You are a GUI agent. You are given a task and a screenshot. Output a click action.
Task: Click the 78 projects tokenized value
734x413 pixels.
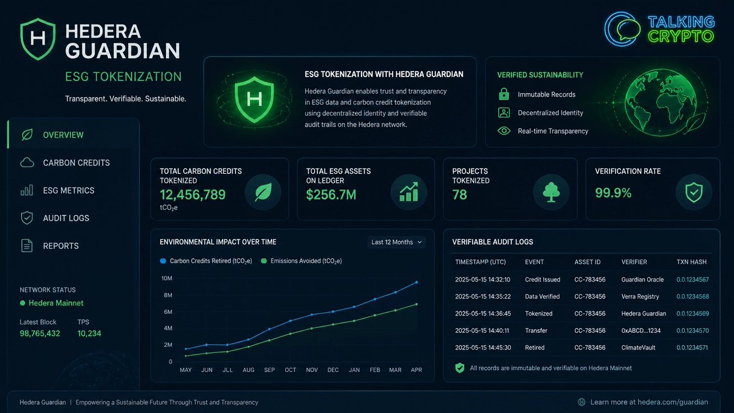coord(459,195)
